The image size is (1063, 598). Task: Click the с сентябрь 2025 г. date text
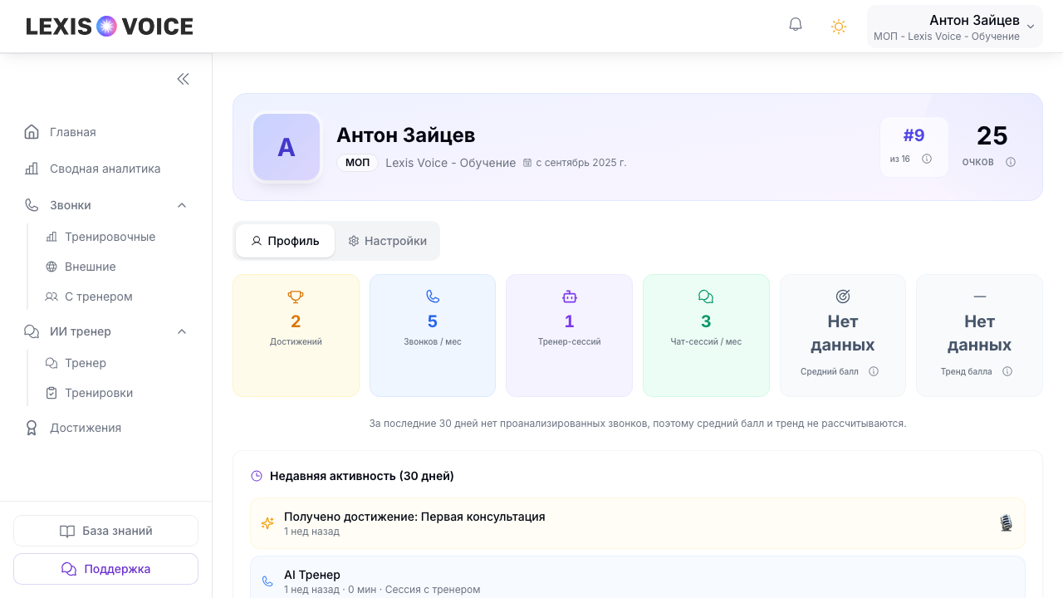[580, 163]
